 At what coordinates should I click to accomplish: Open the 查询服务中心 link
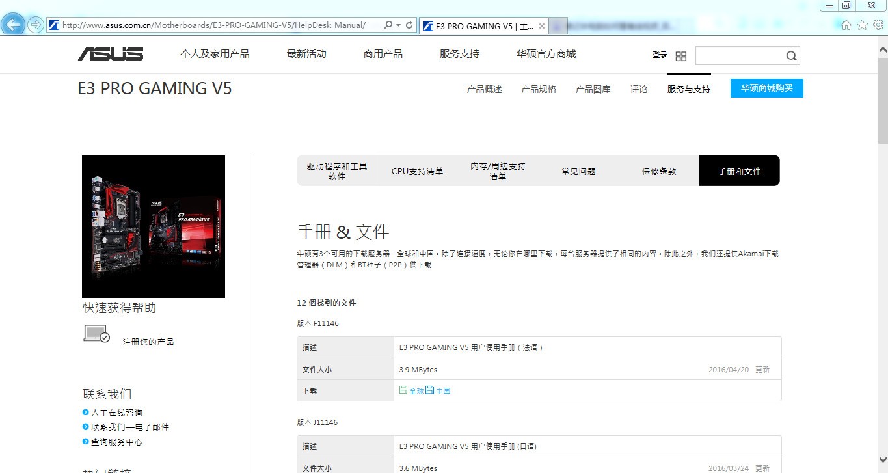[116, 442]
